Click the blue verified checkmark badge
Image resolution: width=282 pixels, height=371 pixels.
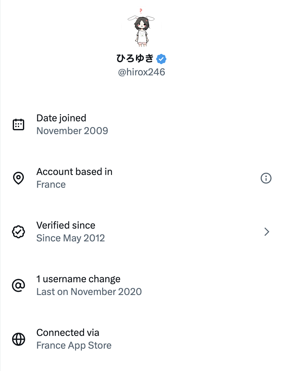[x=161, y=59]
